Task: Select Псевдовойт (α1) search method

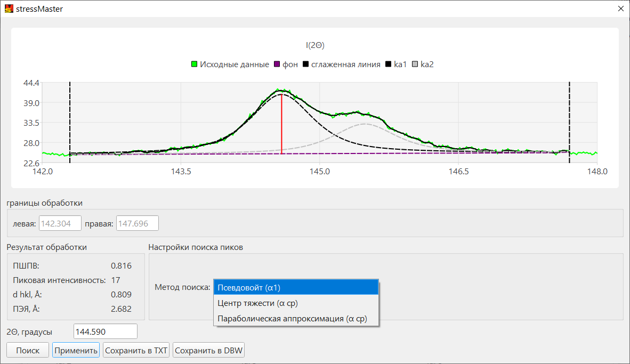Action: click(296, 288)
